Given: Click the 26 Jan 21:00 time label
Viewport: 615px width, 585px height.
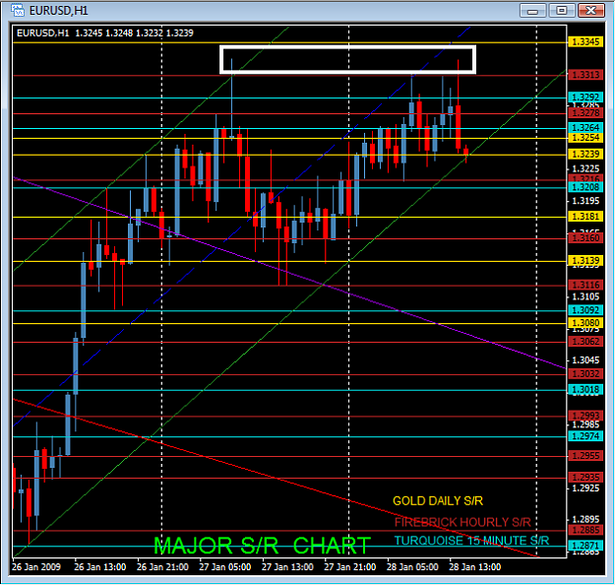Looking at the screenshot, I should click(162, 567).
